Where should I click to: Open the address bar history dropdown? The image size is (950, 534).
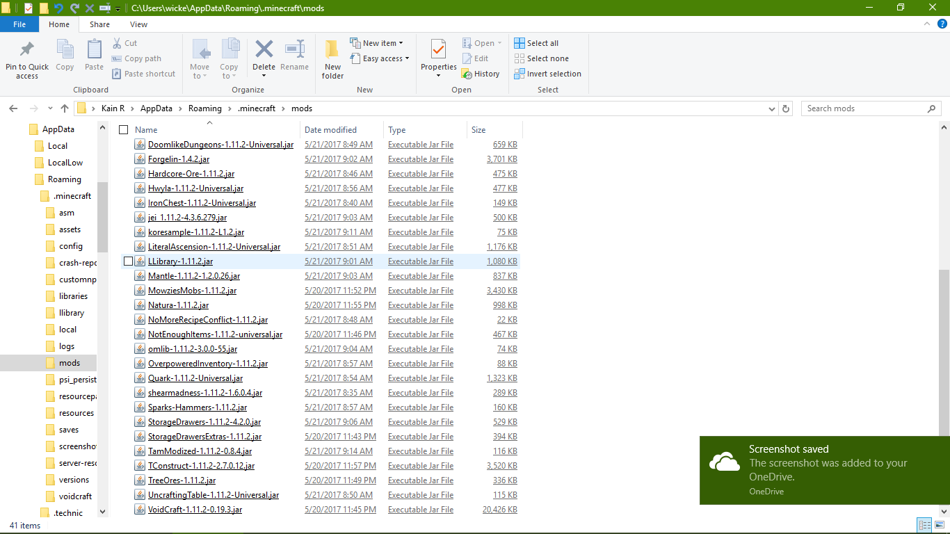pos(772,108)
